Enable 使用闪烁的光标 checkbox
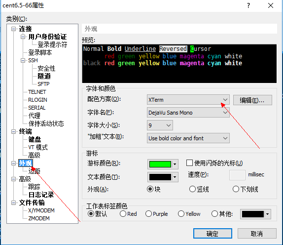 click(189, 163)
